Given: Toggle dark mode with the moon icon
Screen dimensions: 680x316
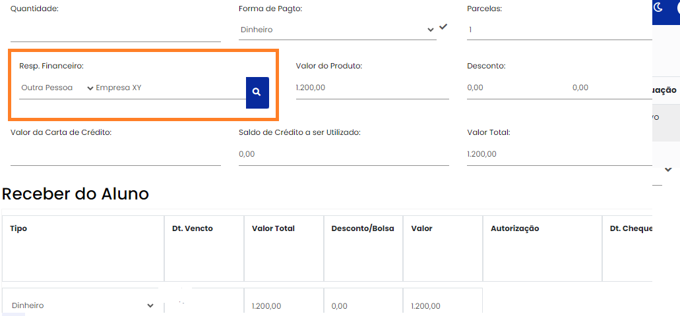Looking at the screenshot, I should 658,7.
